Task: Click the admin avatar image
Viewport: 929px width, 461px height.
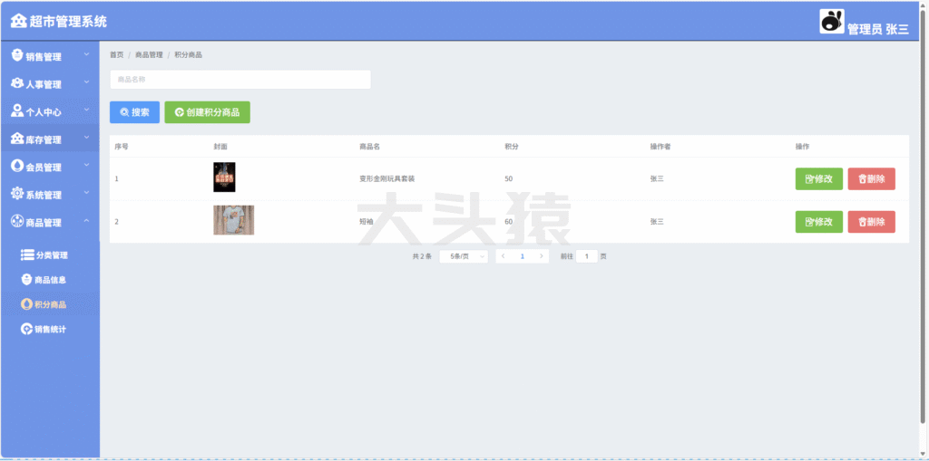Action: (x=832, y=22)
